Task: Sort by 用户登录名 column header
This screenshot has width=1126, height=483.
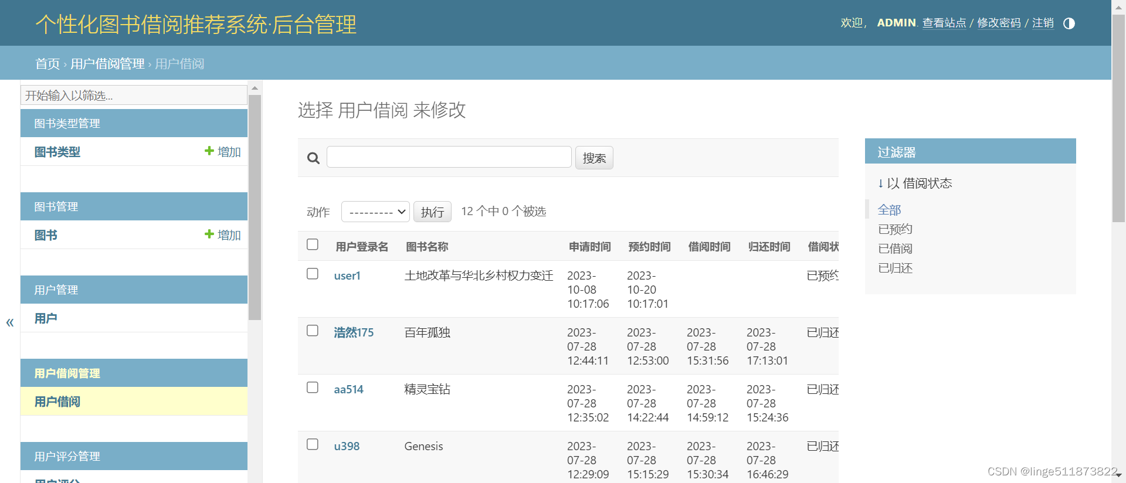Action: pyautogui.click(x=362, y=247)
